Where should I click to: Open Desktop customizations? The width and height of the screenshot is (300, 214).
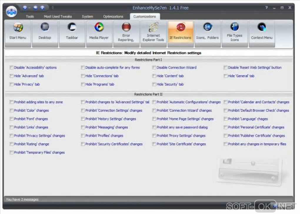45,34
